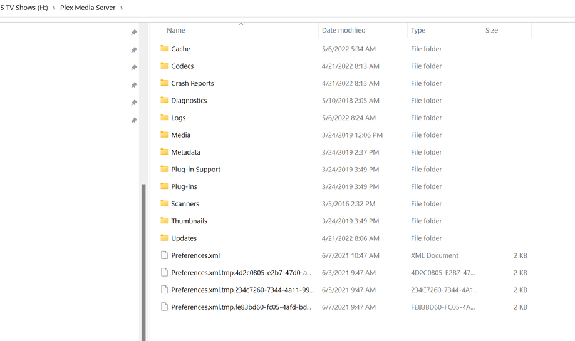Viewport: 575px width, 341px height.
Task: Select the Cache folder name
Action: click(x=181, y=49)
